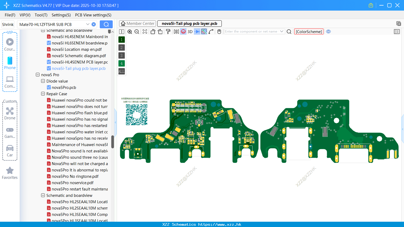
Task: Switch to nova5i-Tail plug pcb layer.pcb tab
Action: click(189, 24)
